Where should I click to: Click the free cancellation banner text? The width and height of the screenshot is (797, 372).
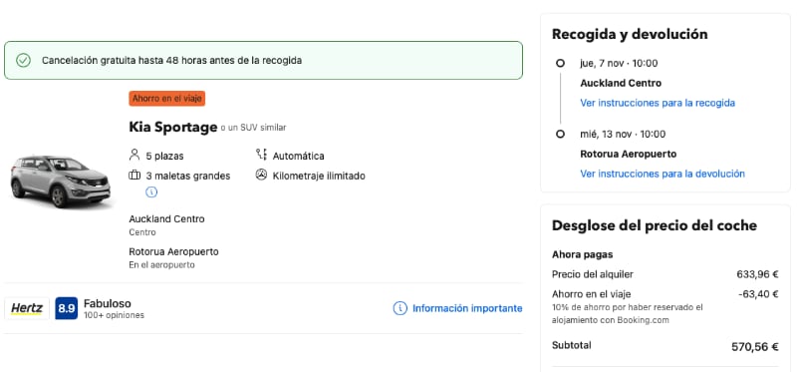click(171, 61)
